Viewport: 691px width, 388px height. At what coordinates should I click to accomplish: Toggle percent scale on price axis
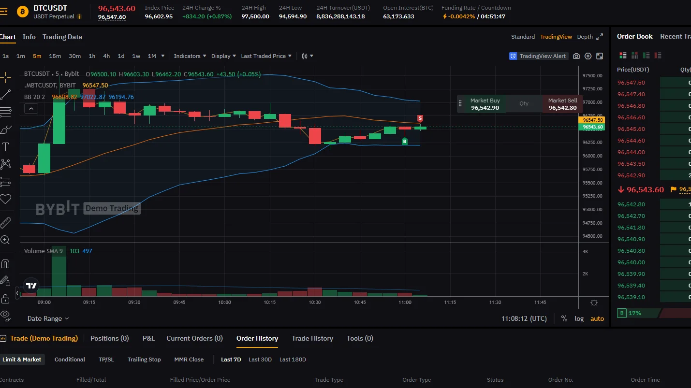point(564,319)
